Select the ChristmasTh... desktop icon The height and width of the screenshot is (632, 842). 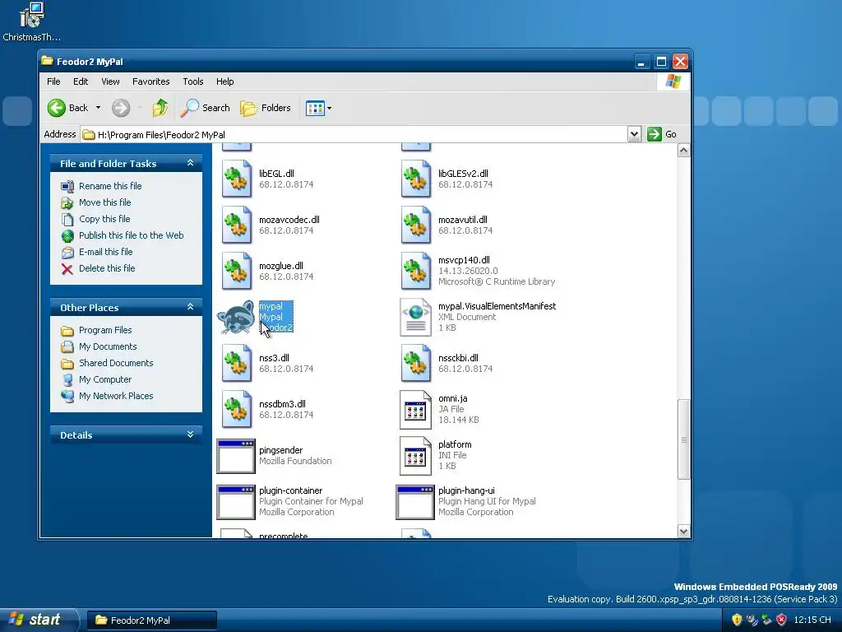click(x=32, y=21)
